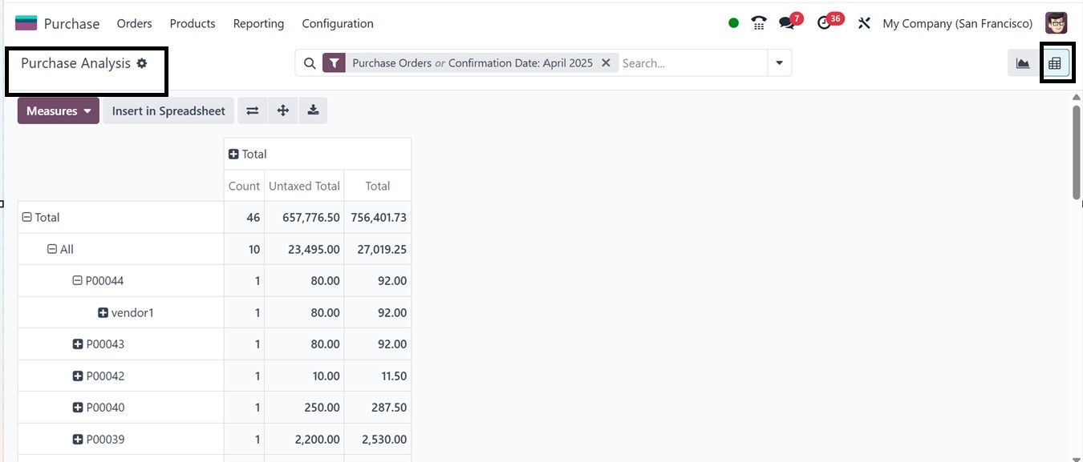Open the search options dropdown arrow
1083x462 pixels.
779,62
